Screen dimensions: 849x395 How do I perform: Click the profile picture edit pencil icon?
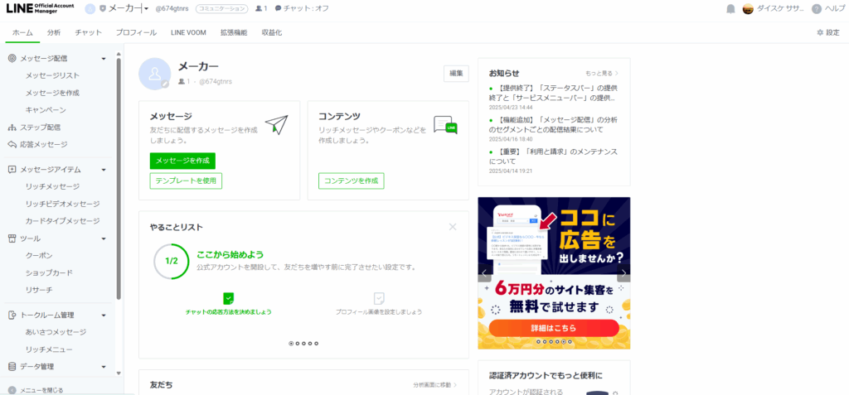[x=165, y=84]
